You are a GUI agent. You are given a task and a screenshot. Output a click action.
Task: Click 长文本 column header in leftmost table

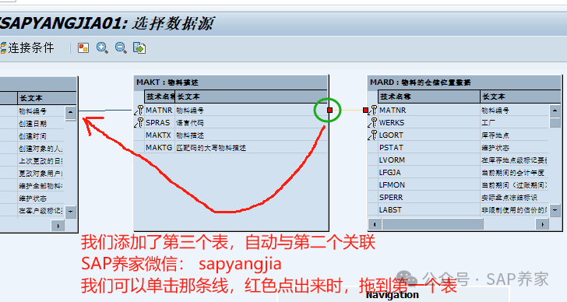point(47,98)
